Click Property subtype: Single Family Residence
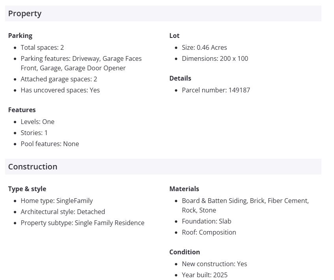The width and height of the screenshot is (334, 280). (x=83, y=223)
